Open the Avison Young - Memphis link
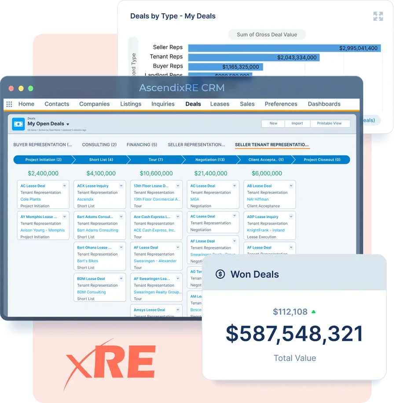The image size is (396, 403). click(x=43, y=230)
